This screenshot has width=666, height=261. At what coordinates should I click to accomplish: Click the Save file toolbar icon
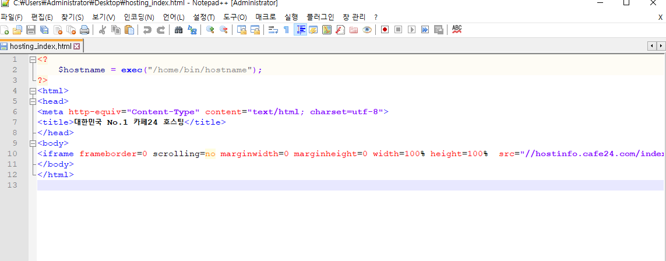(31, 30)
